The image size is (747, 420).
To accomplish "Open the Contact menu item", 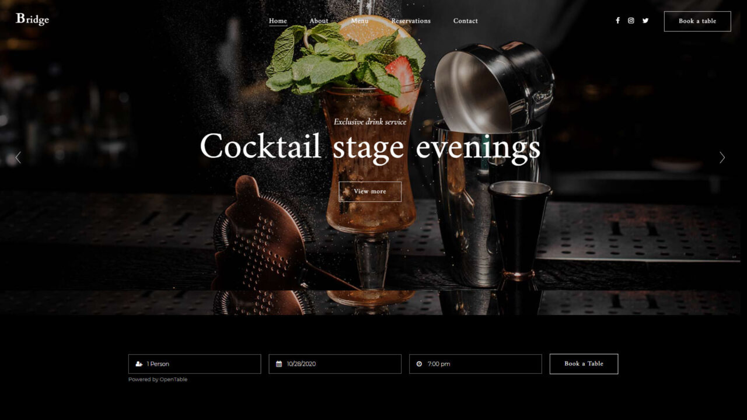I will click(466, 21).
